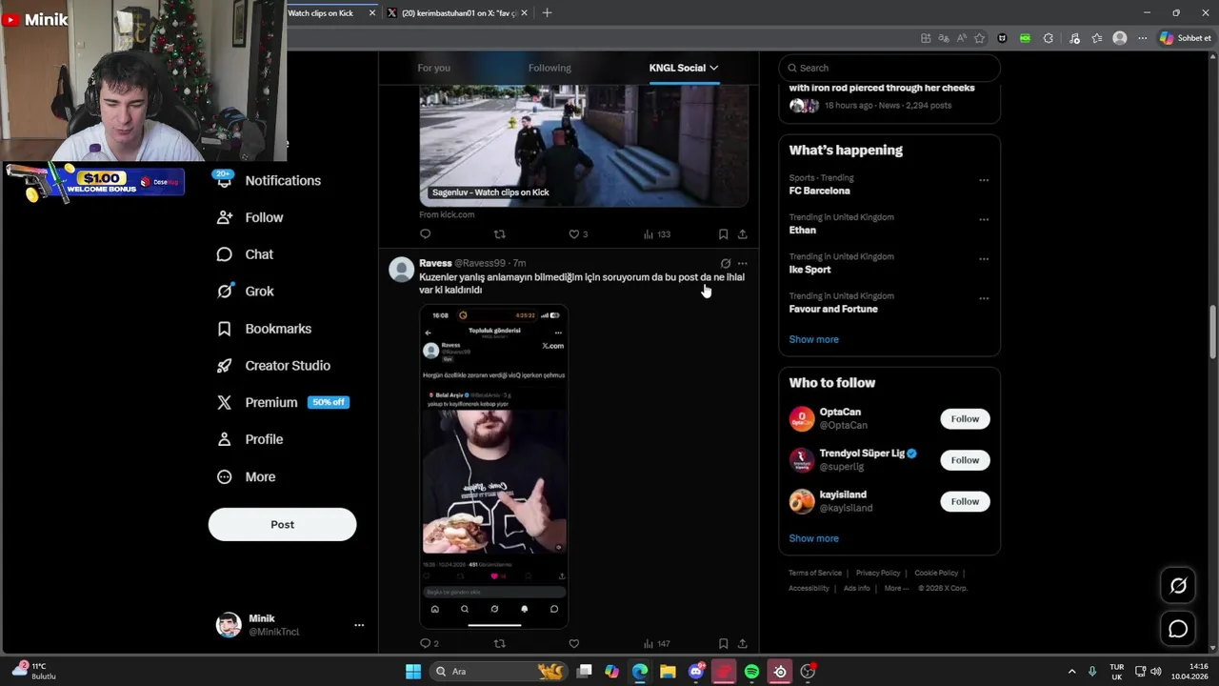Screen dimensions: 1219x686
Task: Like the Sagenluv clip post
Action: 574,234
